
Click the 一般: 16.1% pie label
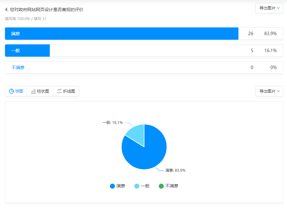coord(113,123)
